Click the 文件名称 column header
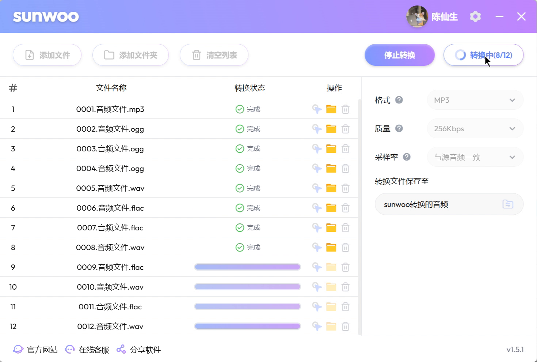 (111, 88)
